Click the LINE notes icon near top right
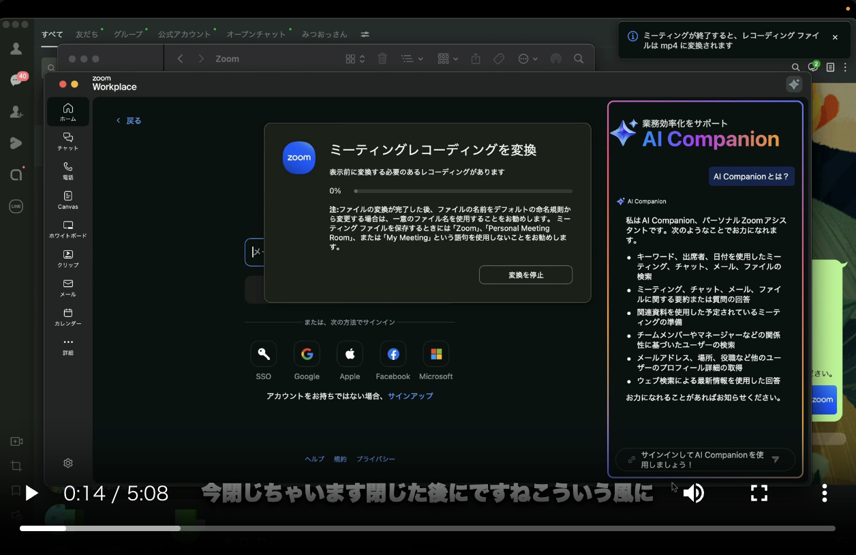Viewport: 856px width, 555px height. coord(830,67)
